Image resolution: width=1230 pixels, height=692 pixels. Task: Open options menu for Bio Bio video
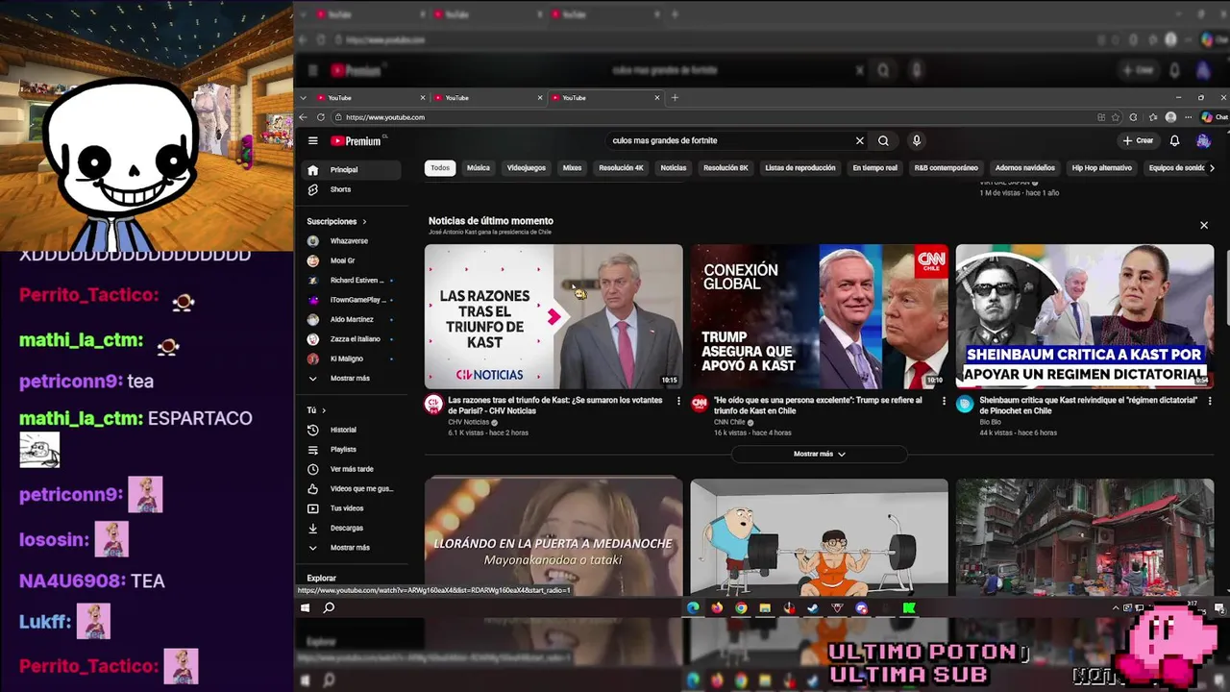1210,401
